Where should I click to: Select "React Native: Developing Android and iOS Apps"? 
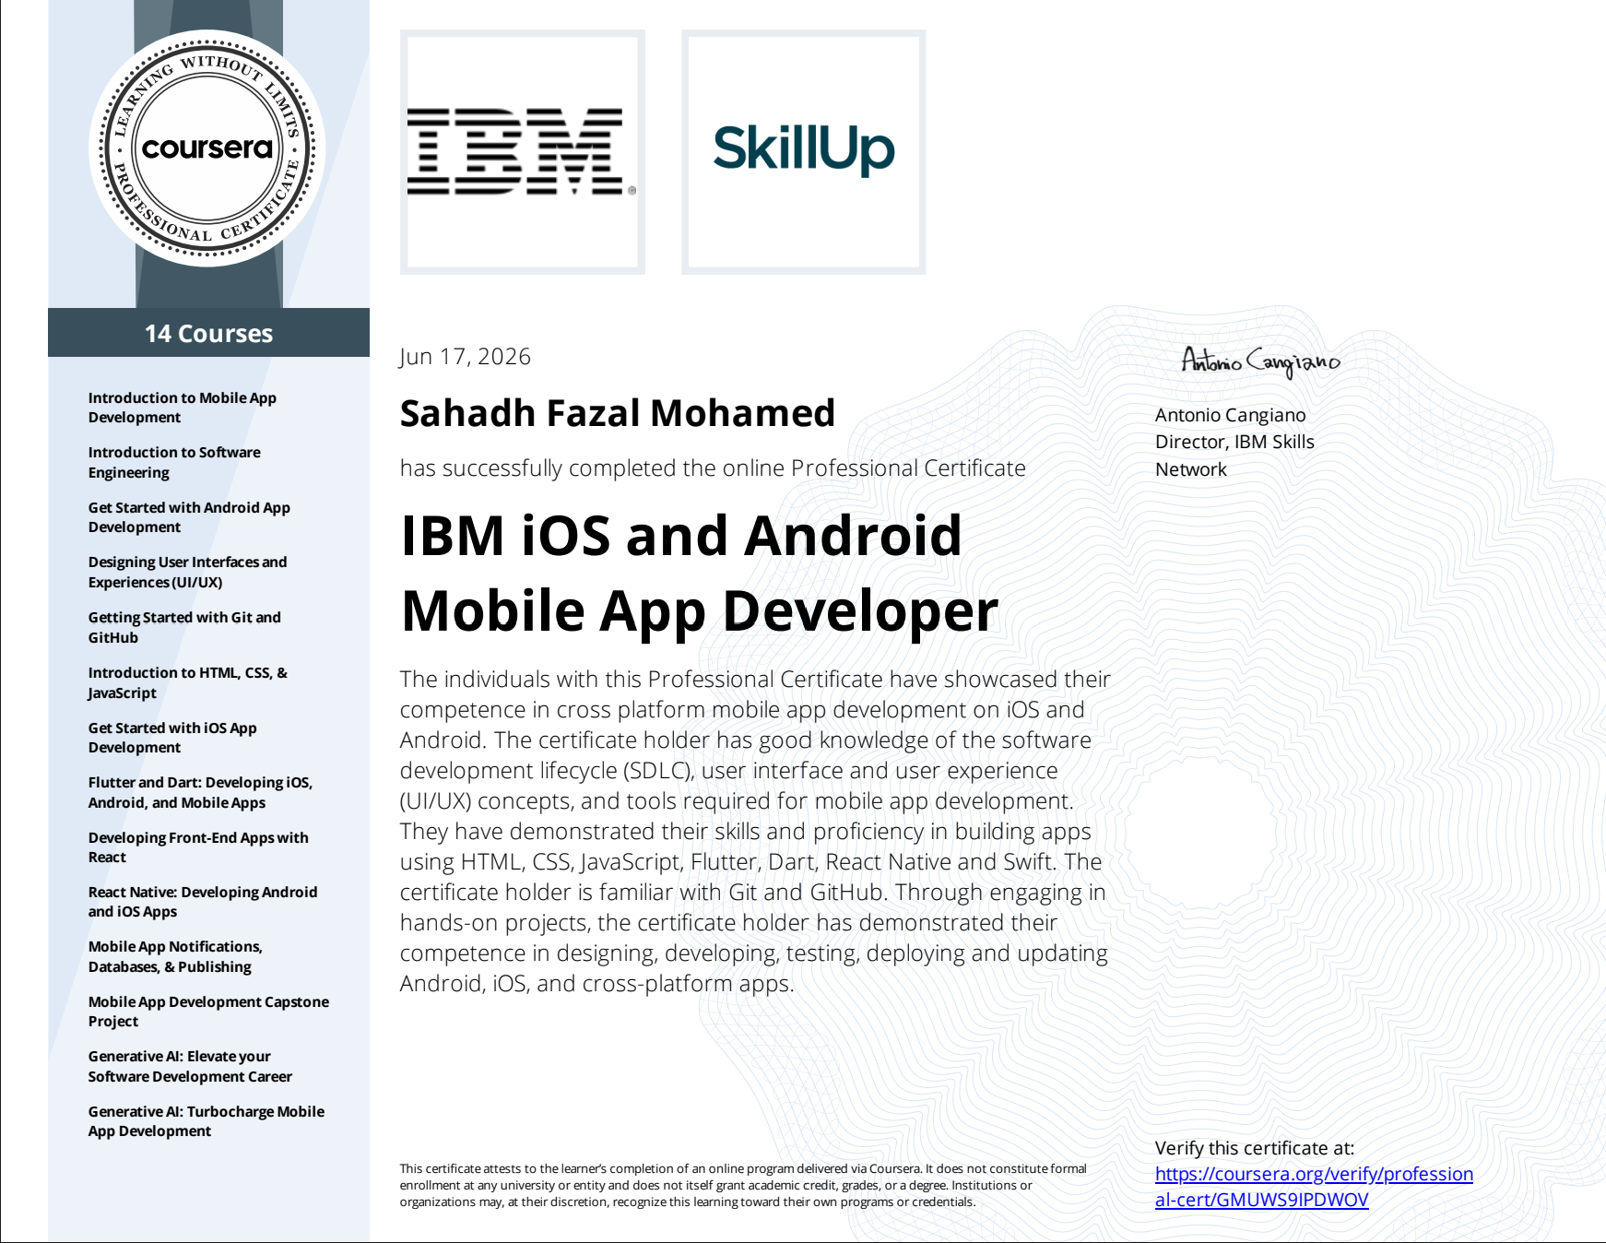[203, 902]
